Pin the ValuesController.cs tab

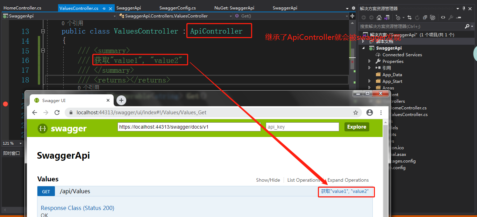click(104, 8)
